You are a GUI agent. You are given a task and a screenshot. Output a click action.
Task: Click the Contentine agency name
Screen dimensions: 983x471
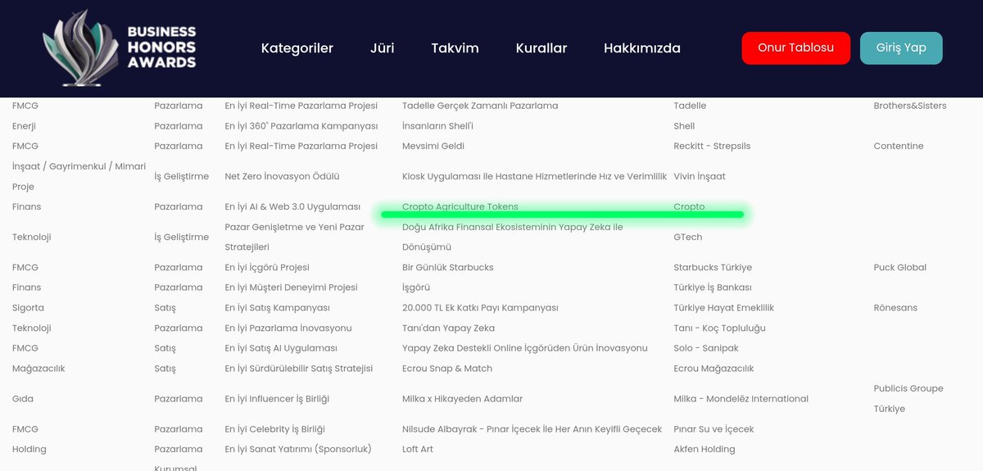click(899, 146)
